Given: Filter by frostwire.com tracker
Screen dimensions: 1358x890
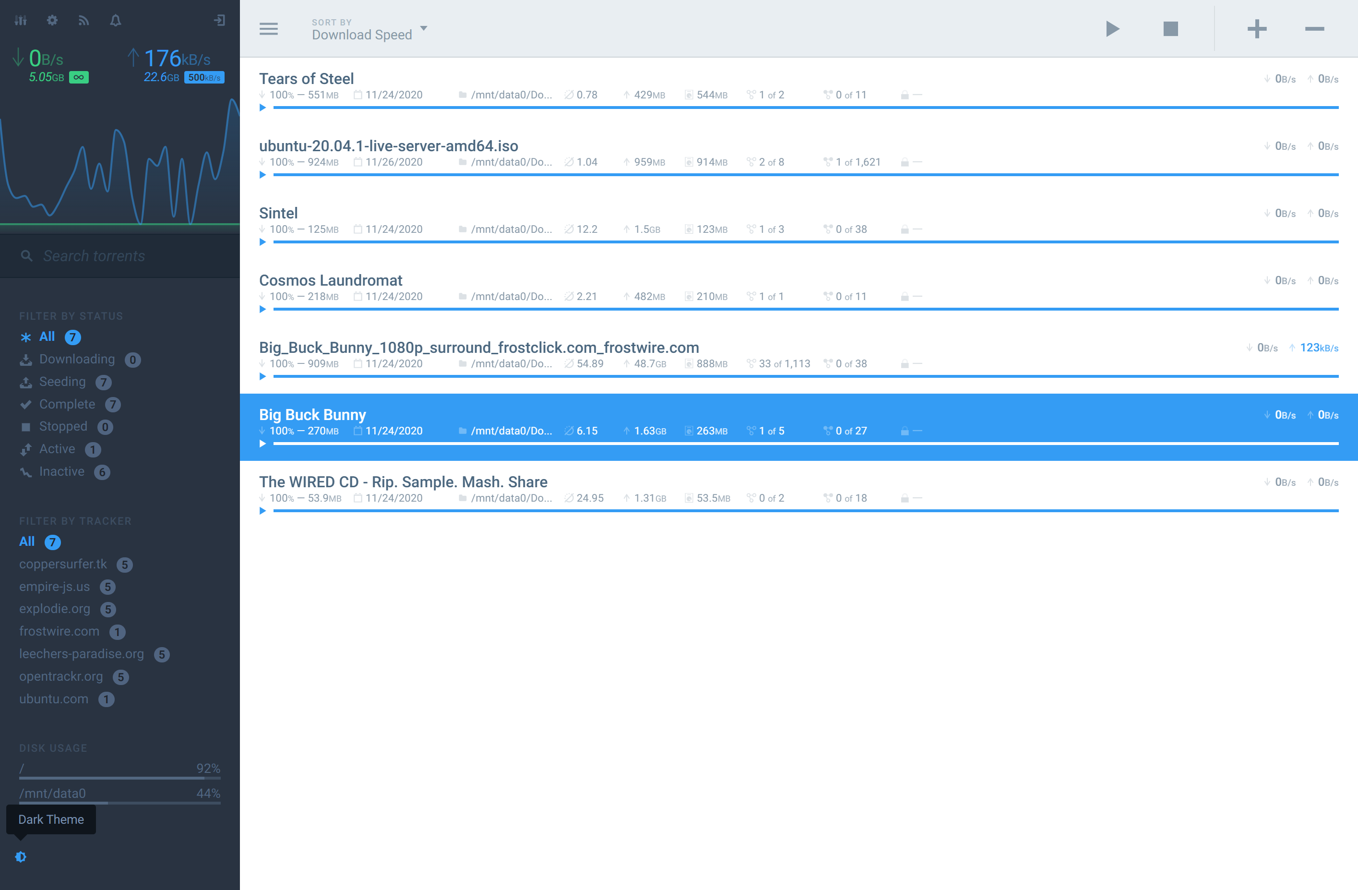Looking at the screenshot, I should [60, 631].
